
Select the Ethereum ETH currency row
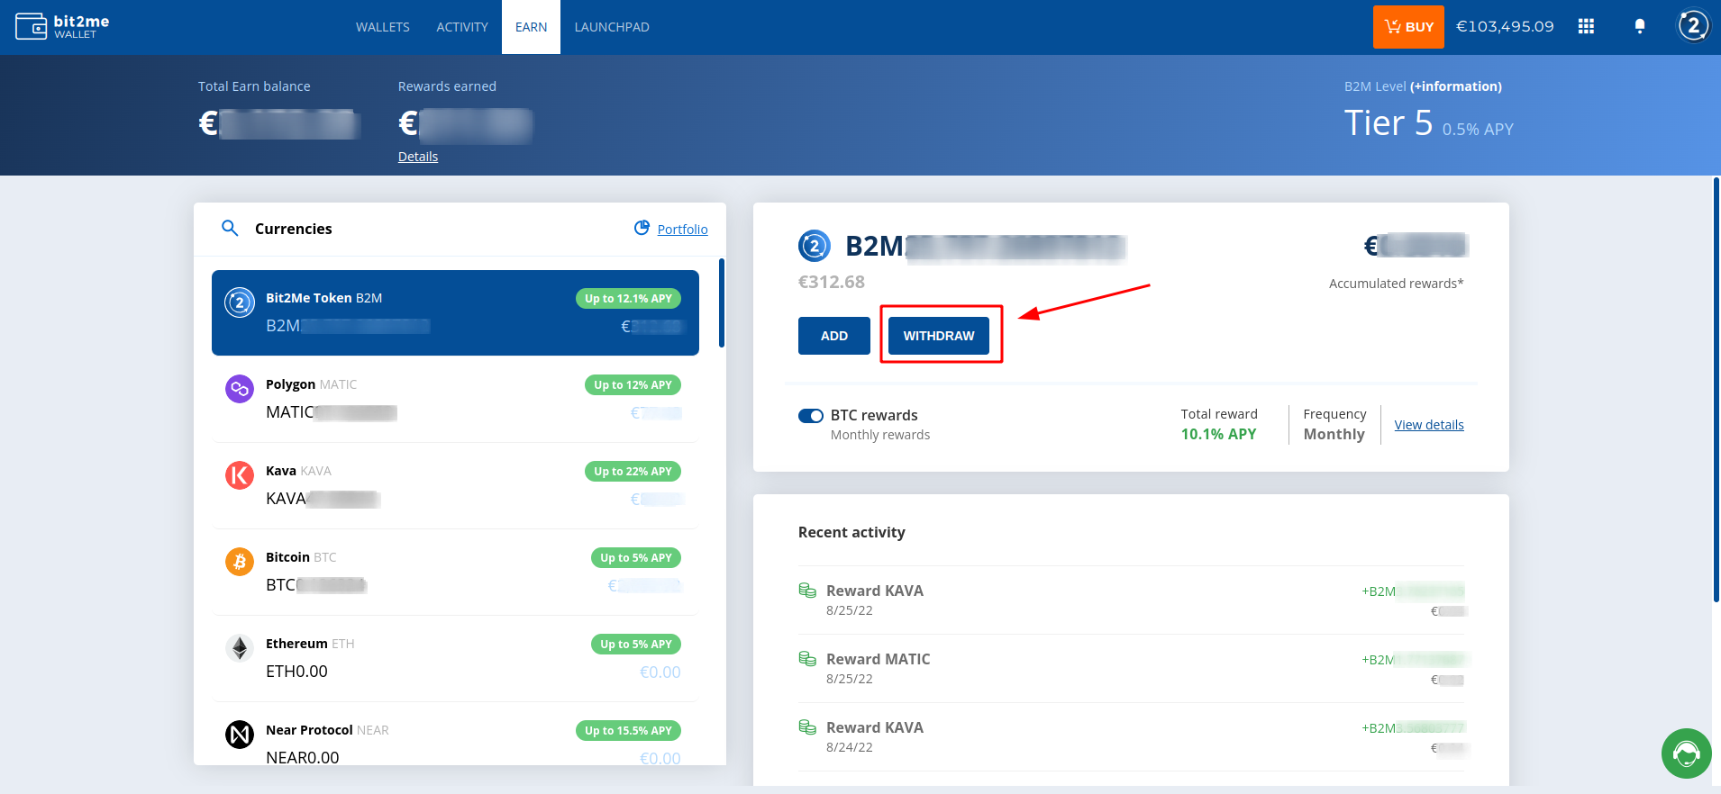click(455, 658)
